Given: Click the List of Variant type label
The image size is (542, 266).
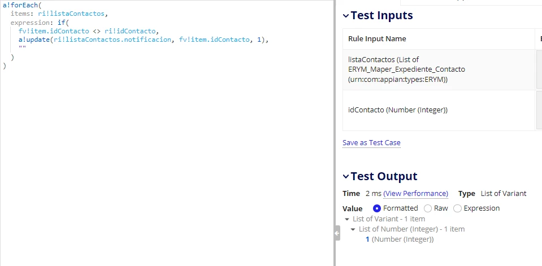Looking at the screenshot, I should tap(504, 194).
